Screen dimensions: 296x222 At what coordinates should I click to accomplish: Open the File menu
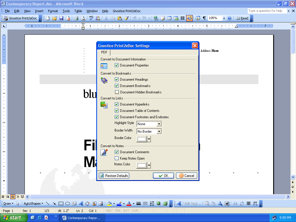(7, 11)
